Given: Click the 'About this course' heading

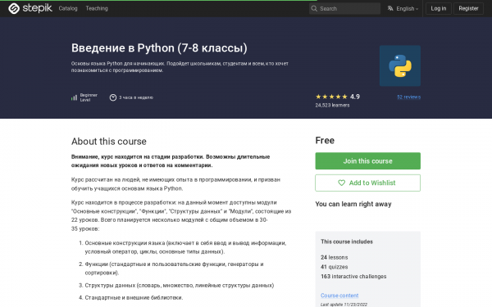Looking at the screenshot, I should [108, 142].
